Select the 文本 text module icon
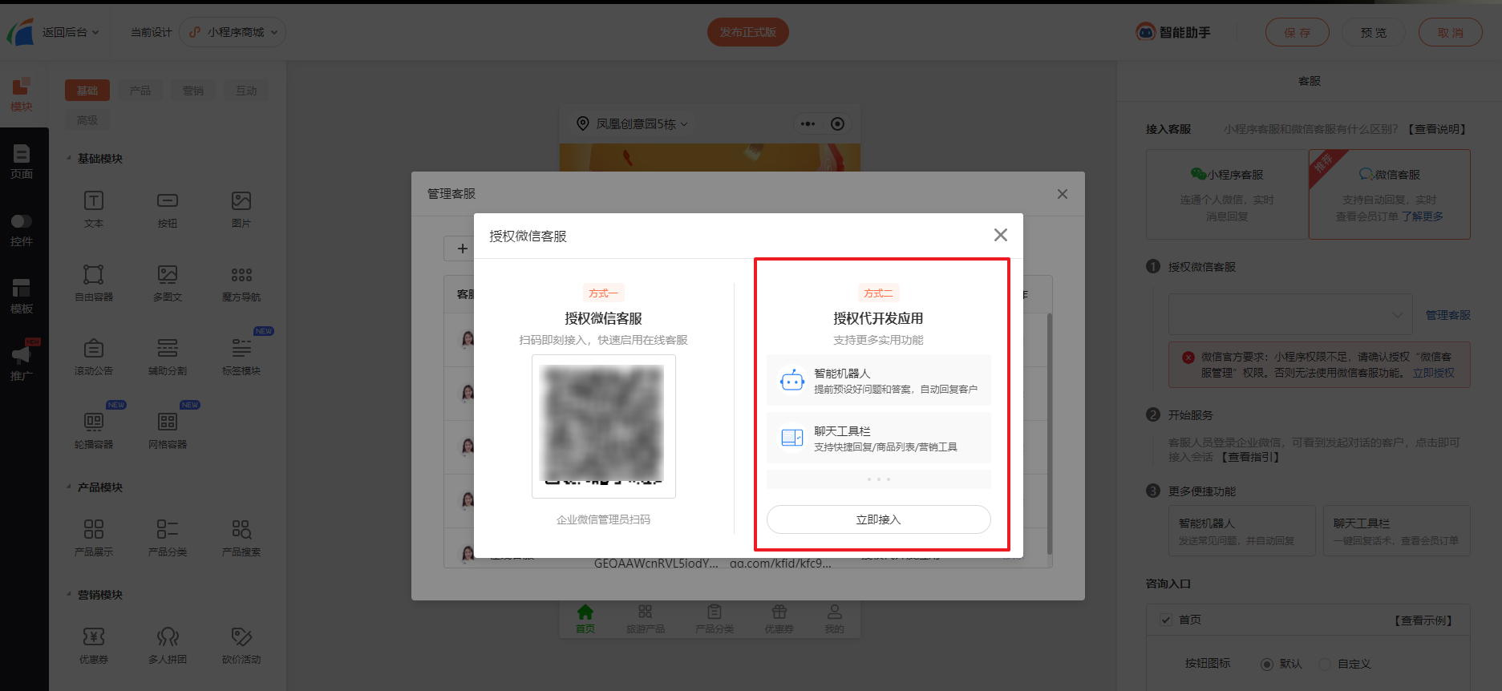The height and width of the screenshot is (691, 1502). click(x=94, y=200)
